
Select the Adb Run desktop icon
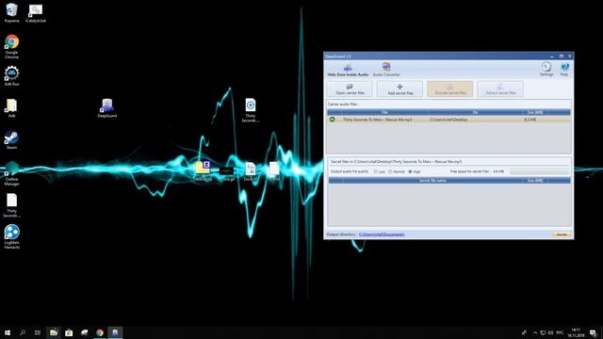[x=11, y=75]
